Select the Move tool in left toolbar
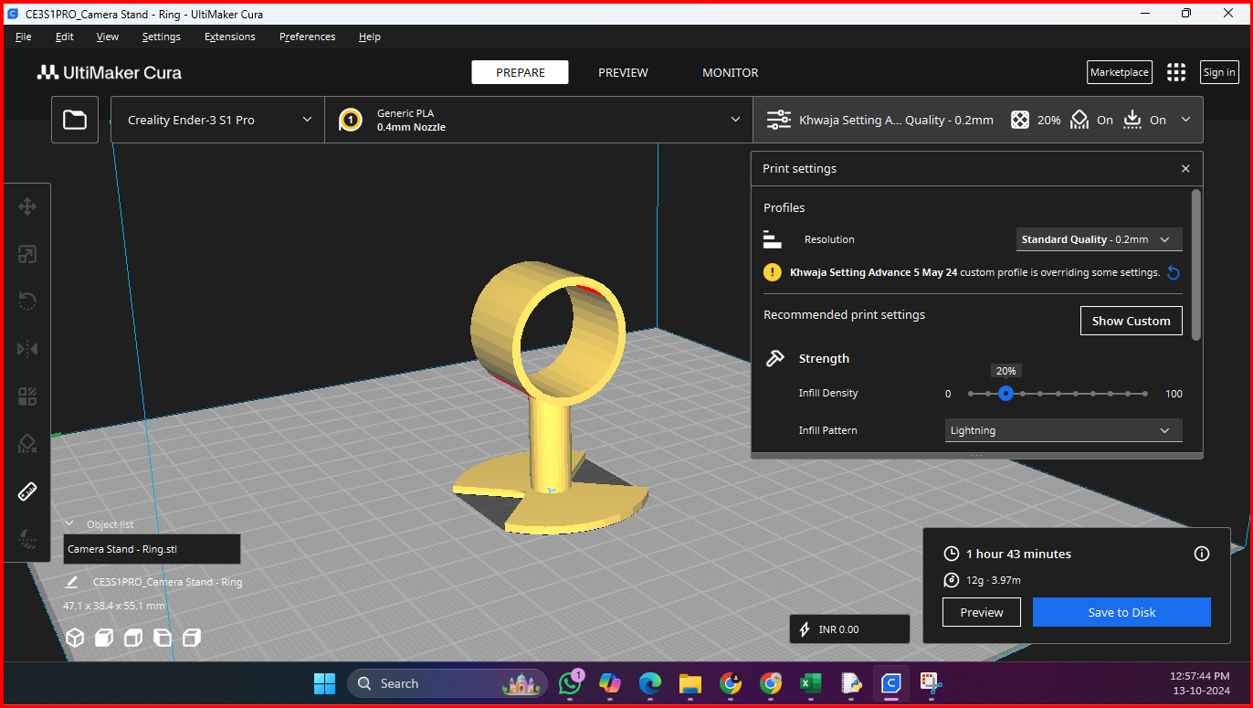 tap(27, 206)
